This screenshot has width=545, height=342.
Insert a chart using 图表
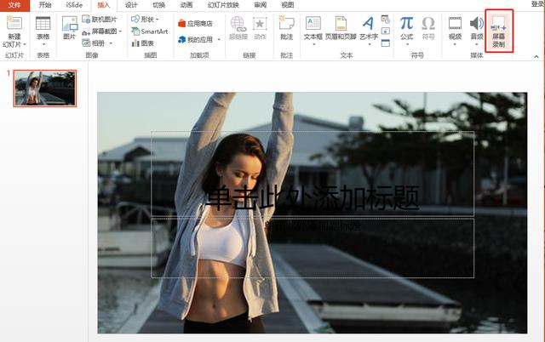point(150,43)
